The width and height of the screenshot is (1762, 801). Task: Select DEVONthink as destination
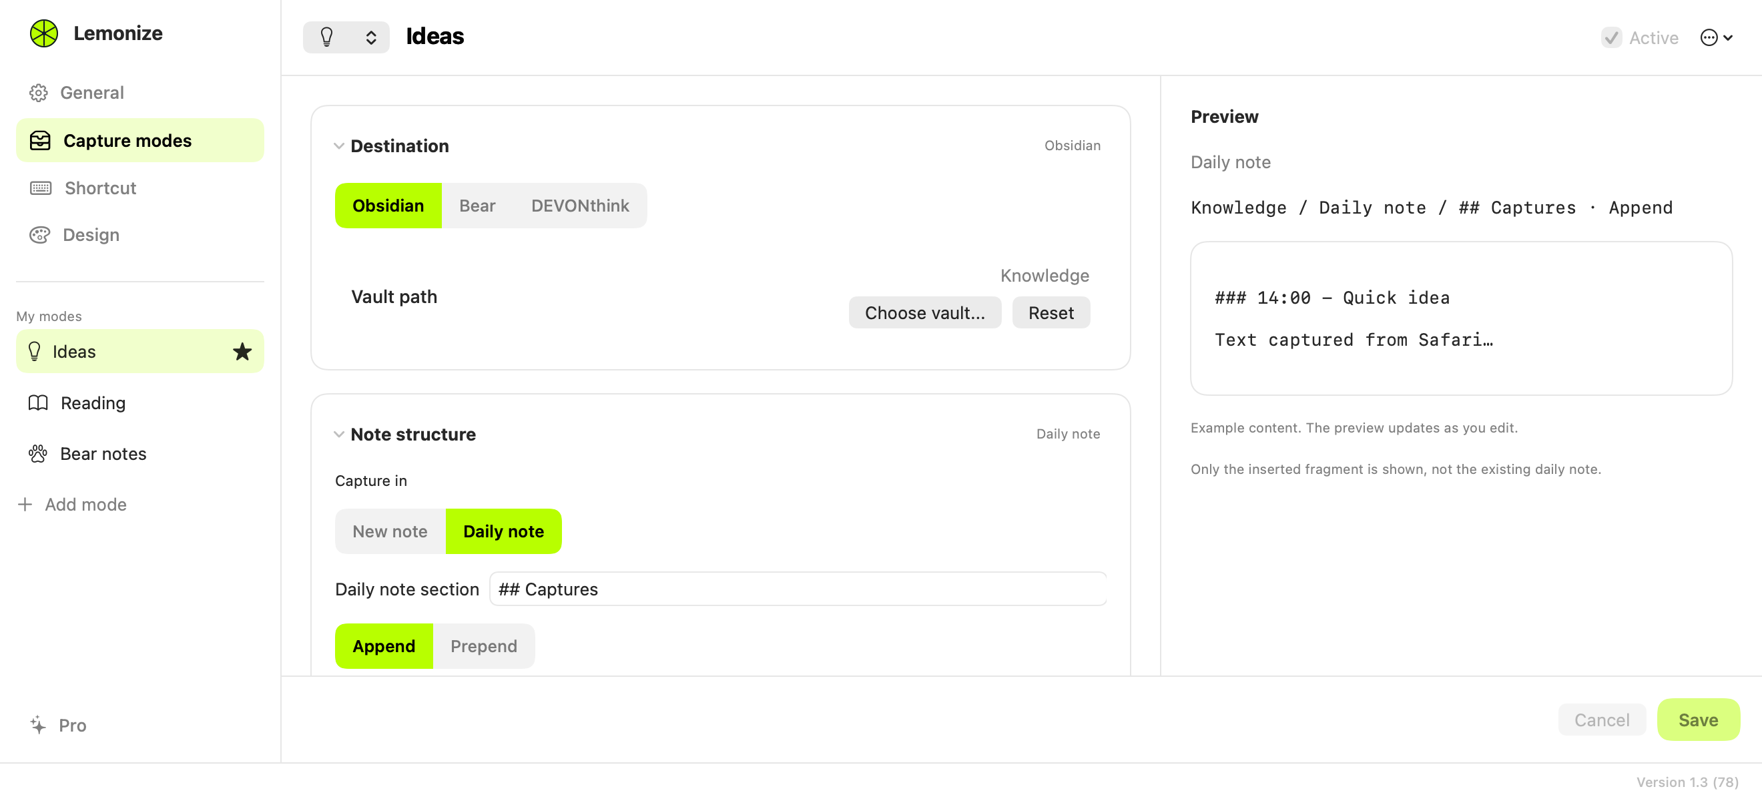(580, 206)
